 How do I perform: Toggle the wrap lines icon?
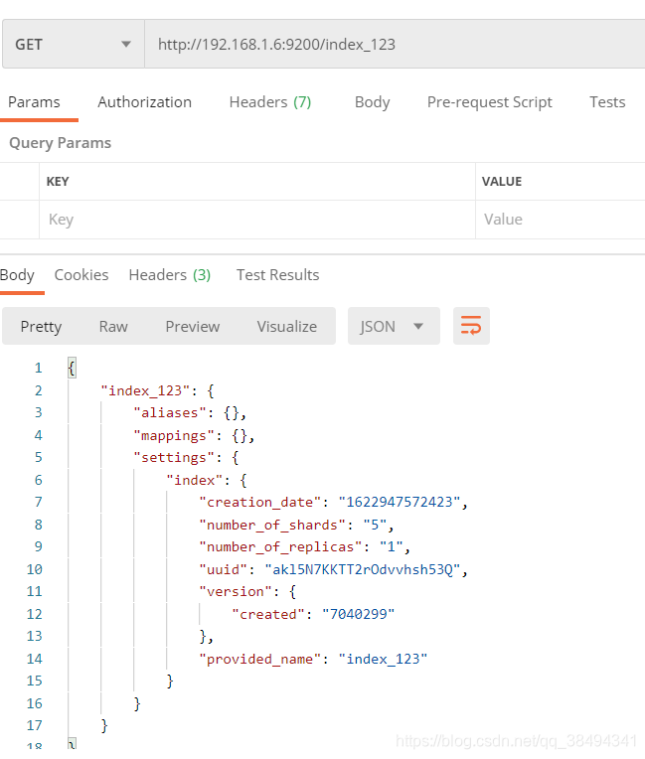click(471, 326)
